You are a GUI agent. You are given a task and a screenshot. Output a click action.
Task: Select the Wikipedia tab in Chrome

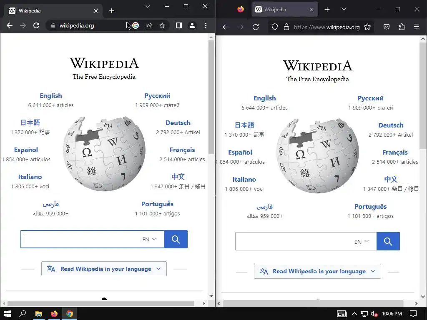click(53, 11)
